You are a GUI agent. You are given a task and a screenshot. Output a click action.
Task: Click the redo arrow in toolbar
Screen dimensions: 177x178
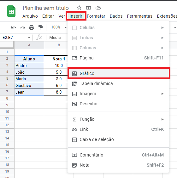pyautogui.click(x=23, y=28)
